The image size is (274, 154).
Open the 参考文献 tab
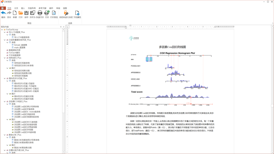tap(42, 8)
